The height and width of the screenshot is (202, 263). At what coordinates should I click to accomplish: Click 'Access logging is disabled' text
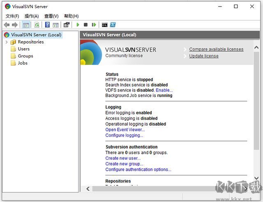131,118
